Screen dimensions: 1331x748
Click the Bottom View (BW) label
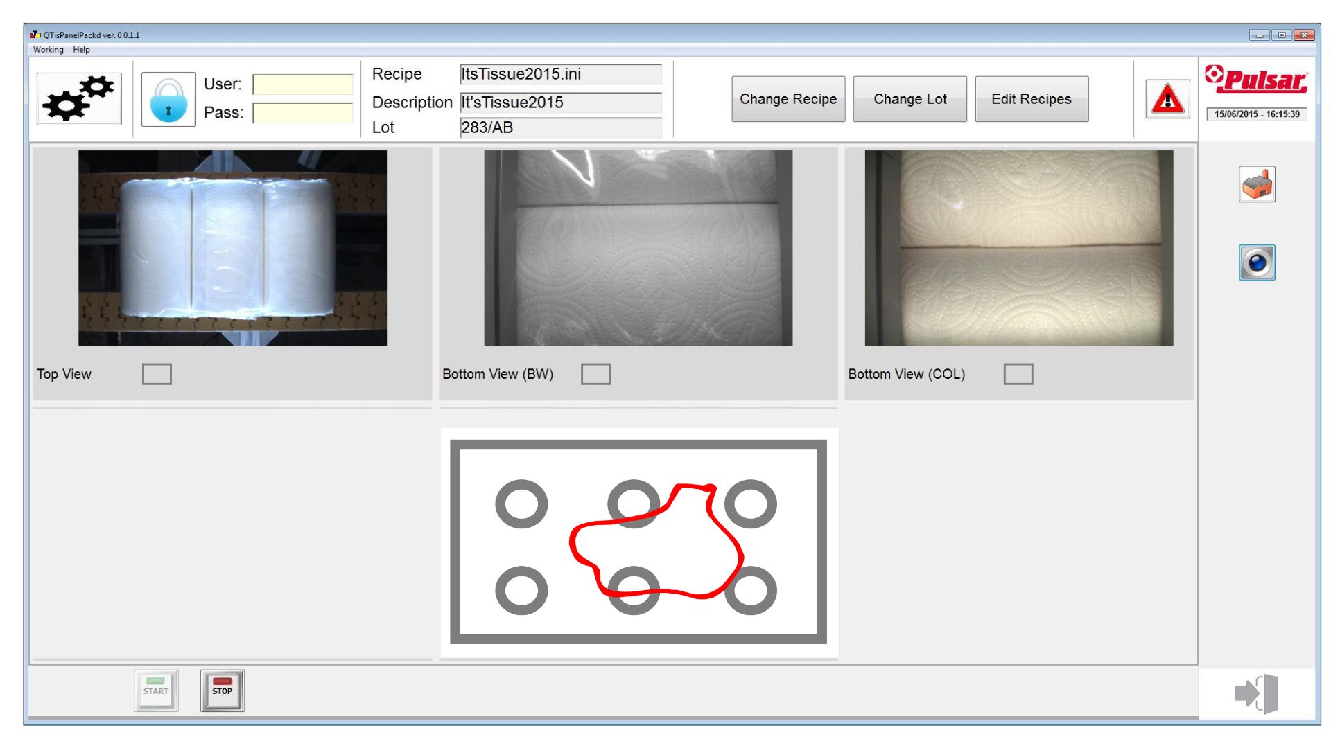498,374
